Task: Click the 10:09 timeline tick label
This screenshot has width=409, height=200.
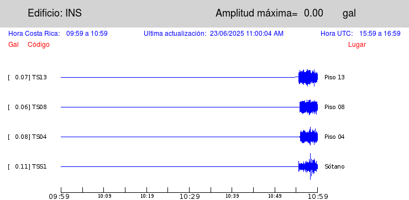Action: [104, 196]
